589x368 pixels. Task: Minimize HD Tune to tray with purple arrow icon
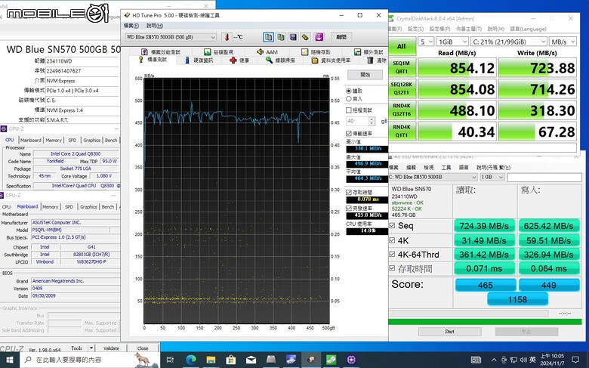point(319,37)
